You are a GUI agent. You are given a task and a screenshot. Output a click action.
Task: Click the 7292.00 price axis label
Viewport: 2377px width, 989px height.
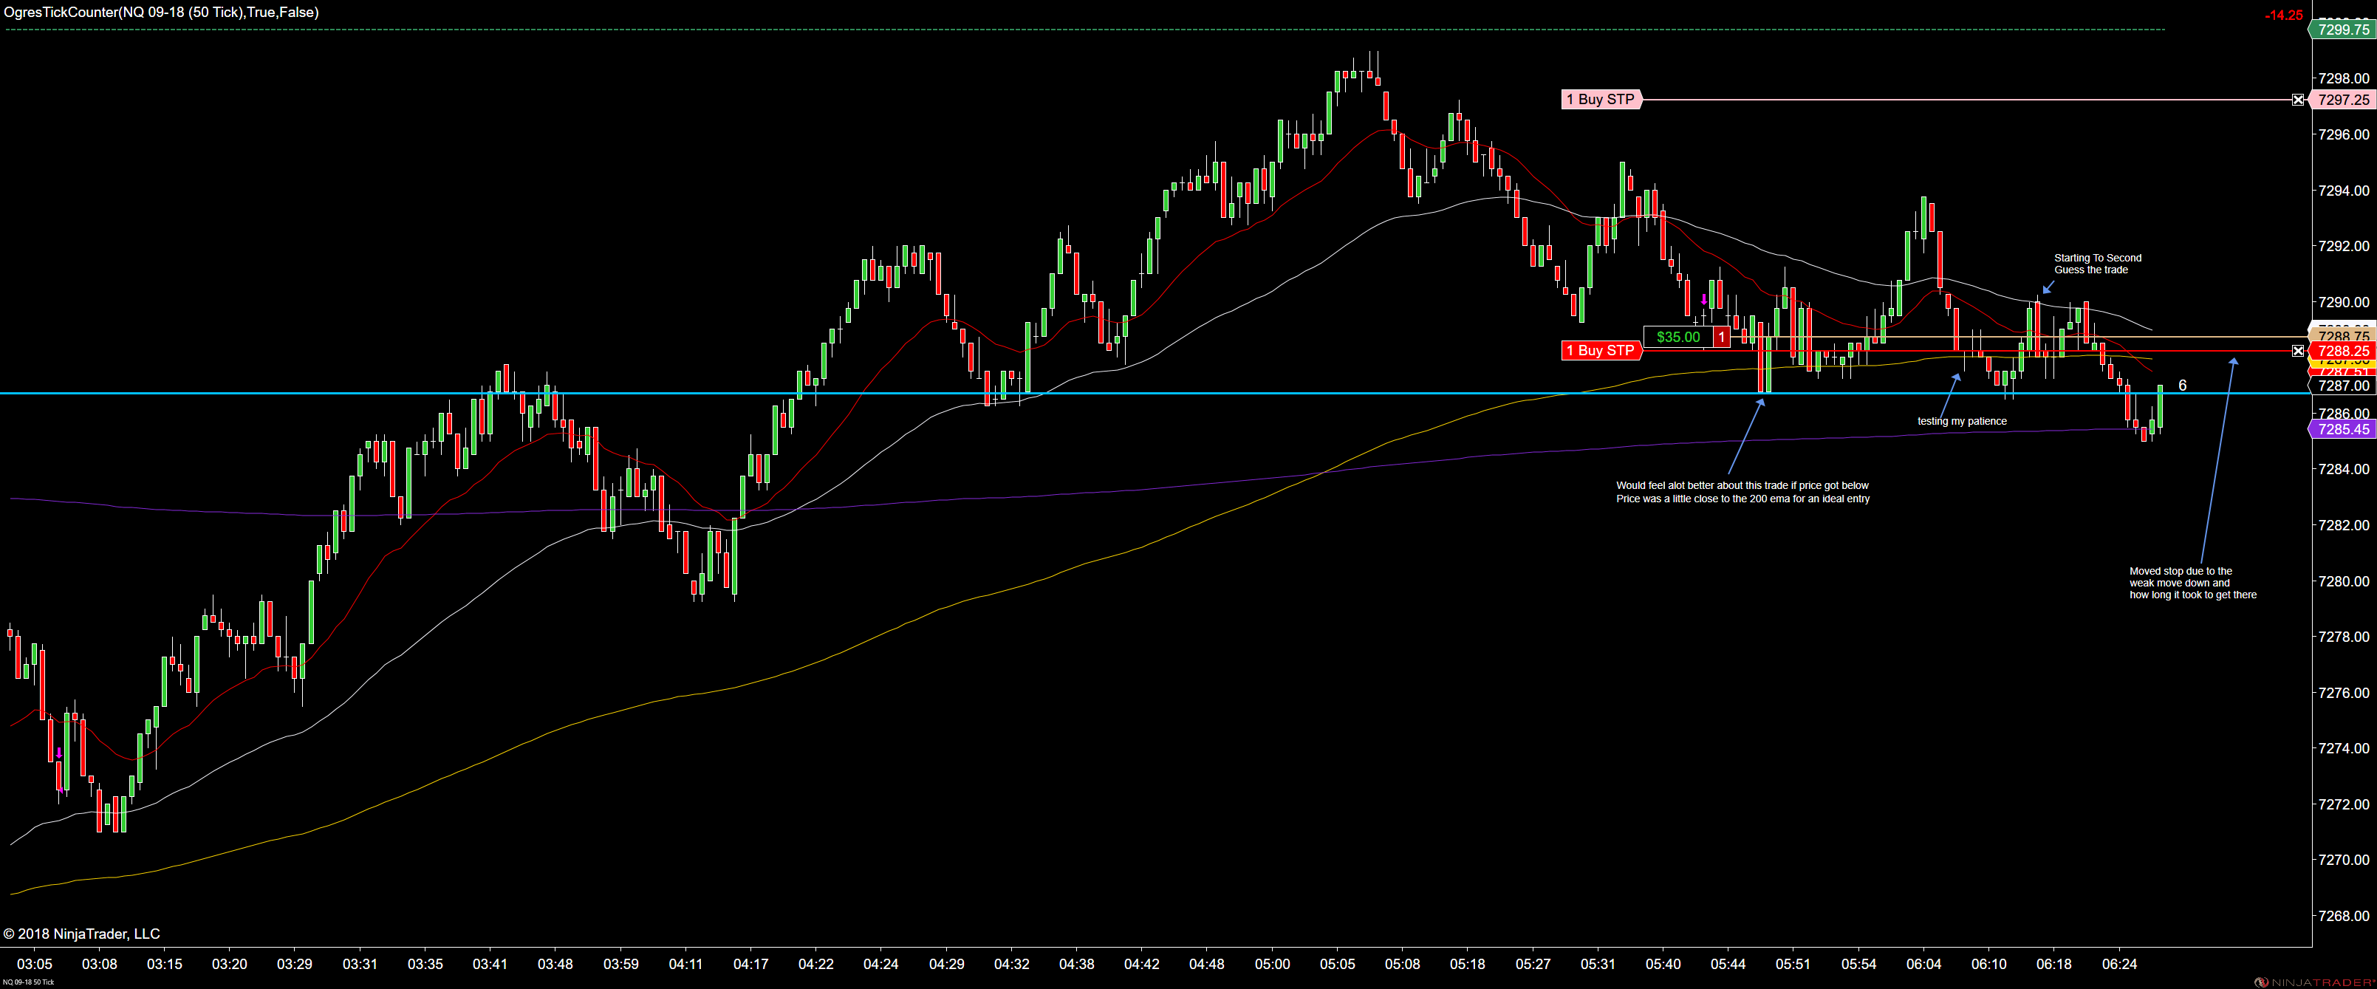[x=2344, y=247]
